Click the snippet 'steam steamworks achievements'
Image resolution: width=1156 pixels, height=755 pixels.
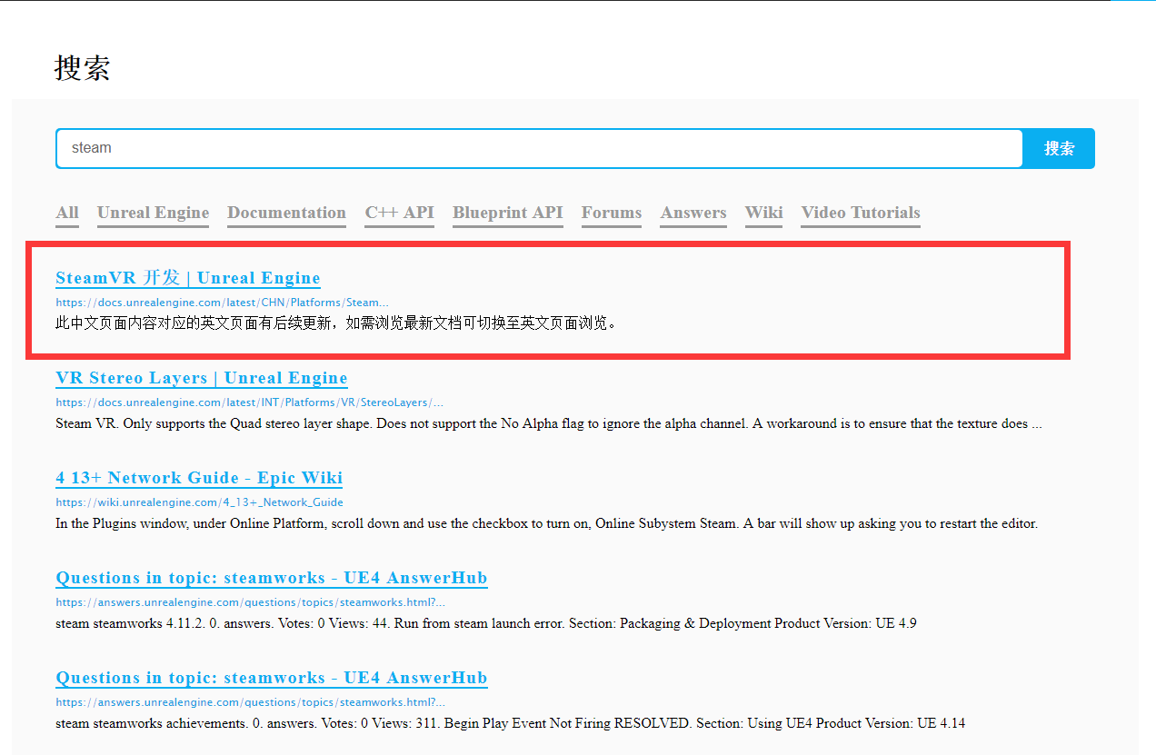[x=510, y=723]
